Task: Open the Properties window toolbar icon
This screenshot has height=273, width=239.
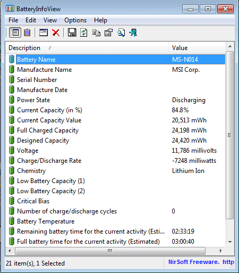Action: (x=44, y=32)
